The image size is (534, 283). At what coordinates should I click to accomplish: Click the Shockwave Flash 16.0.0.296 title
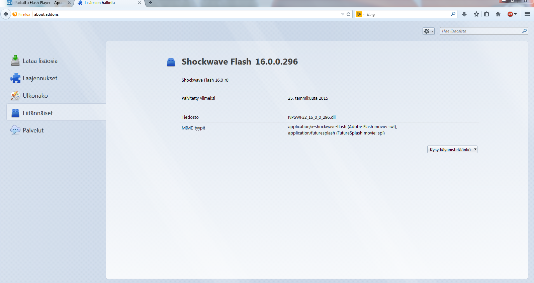(240, 62)
